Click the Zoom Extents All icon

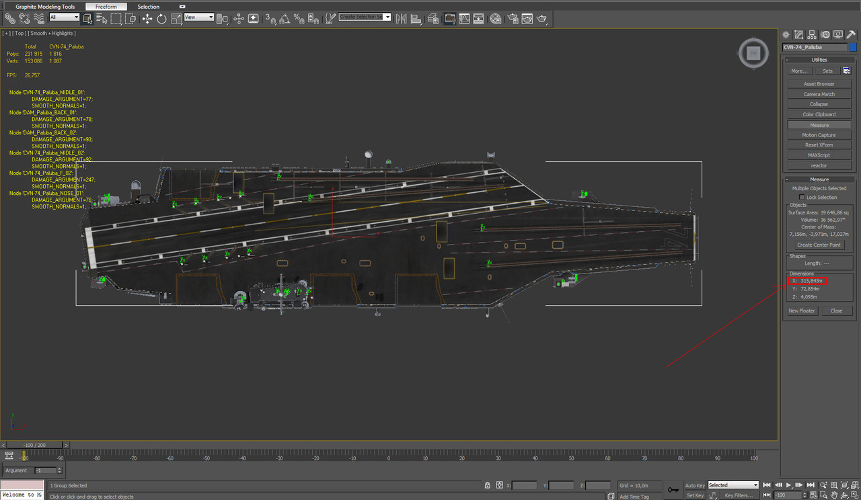coord(854,485)
